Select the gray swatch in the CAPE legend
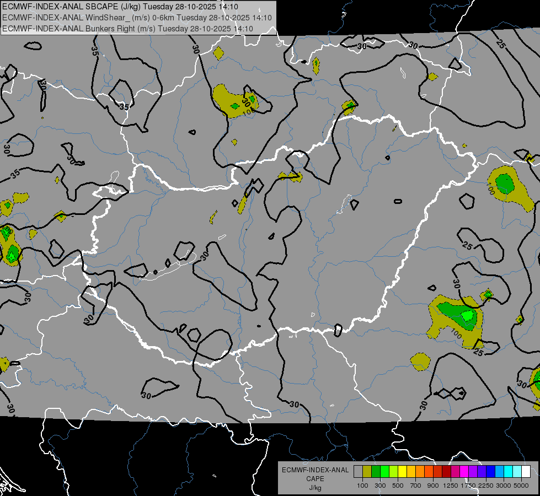This screenshot has width=540, height=496. coord(358,472)
